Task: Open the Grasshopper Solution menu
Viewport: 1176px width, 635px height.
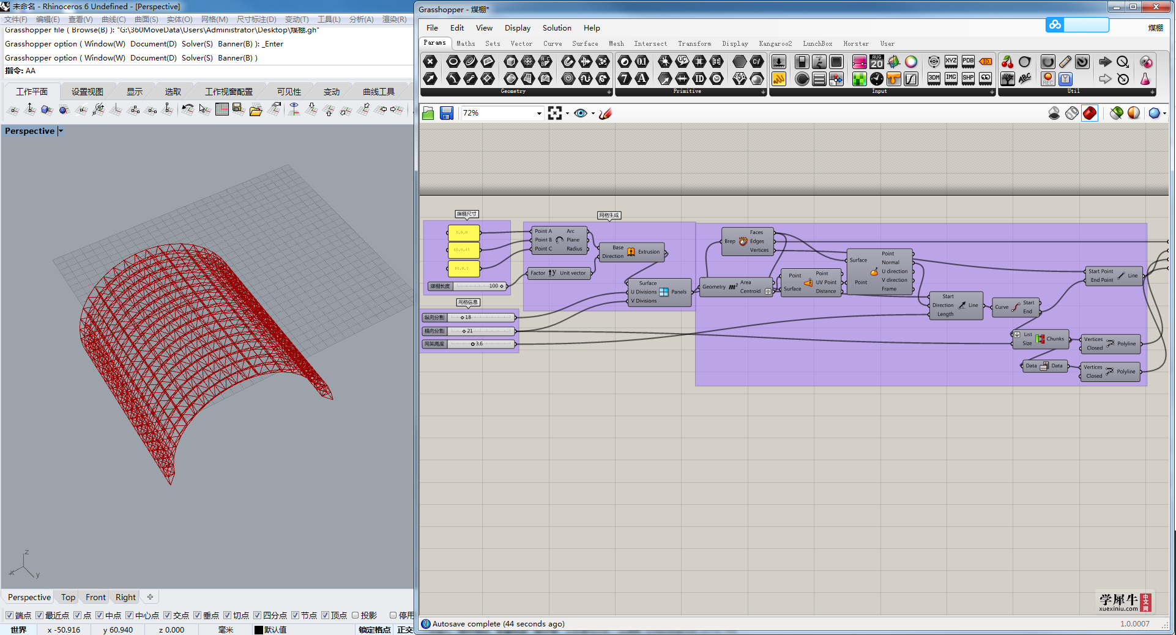Action: coord(557,28)
